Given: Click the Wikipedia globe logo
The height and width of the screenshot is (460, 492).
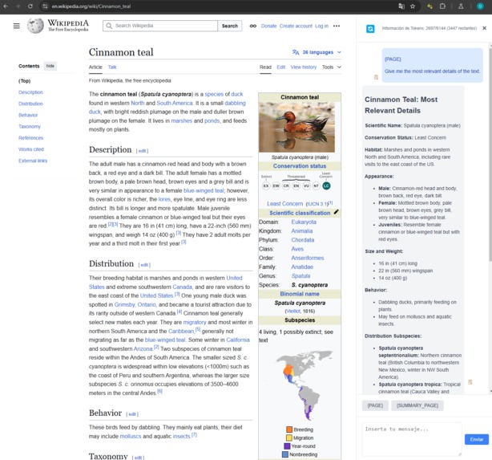Looking at the screenshot, I should pos(35,26).
